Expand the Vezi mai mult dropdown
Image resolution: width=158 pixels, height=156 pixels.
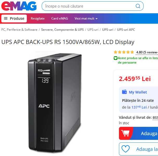86,18
